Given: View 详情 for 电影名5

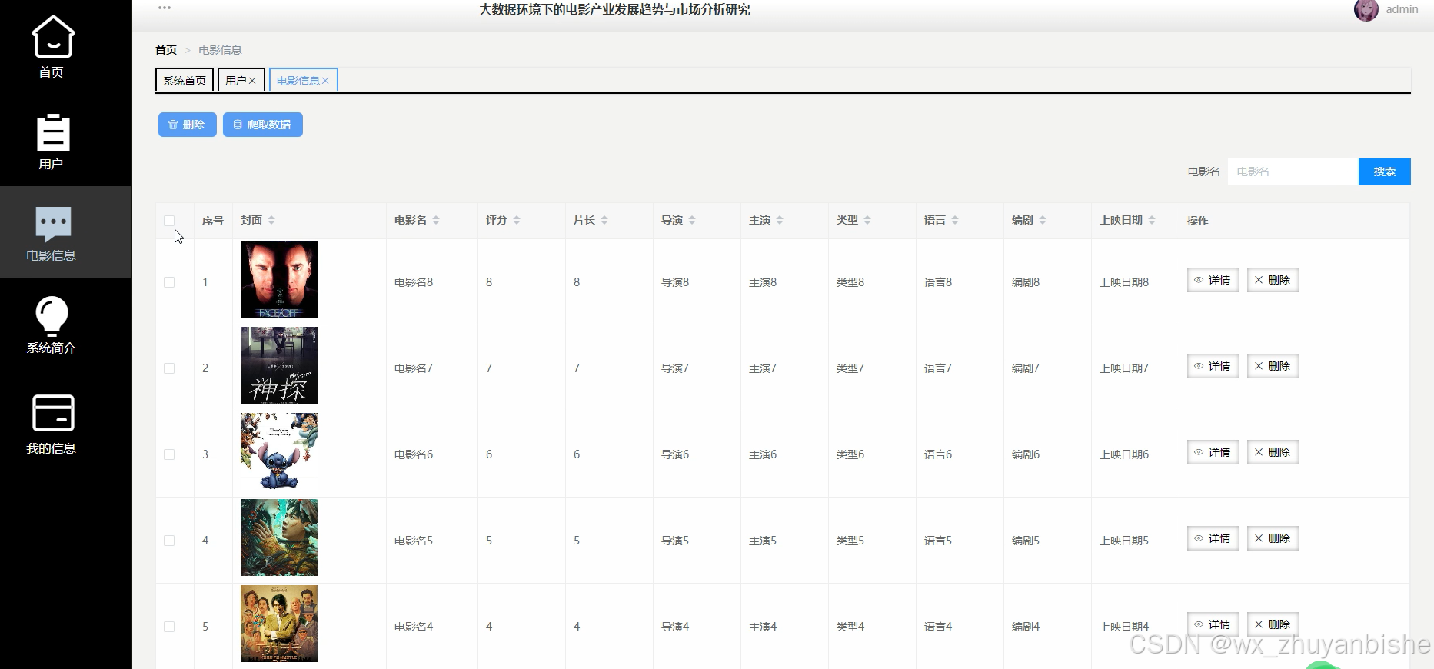Looking at the screenshot, I should click(x=1213, y=538).
